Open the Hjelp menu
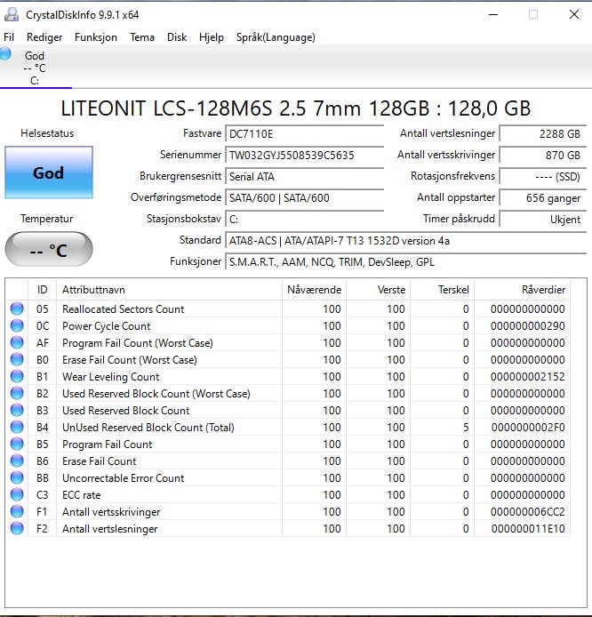The height and width of the screenshot is (617, 592). click(x=212, y=37)
